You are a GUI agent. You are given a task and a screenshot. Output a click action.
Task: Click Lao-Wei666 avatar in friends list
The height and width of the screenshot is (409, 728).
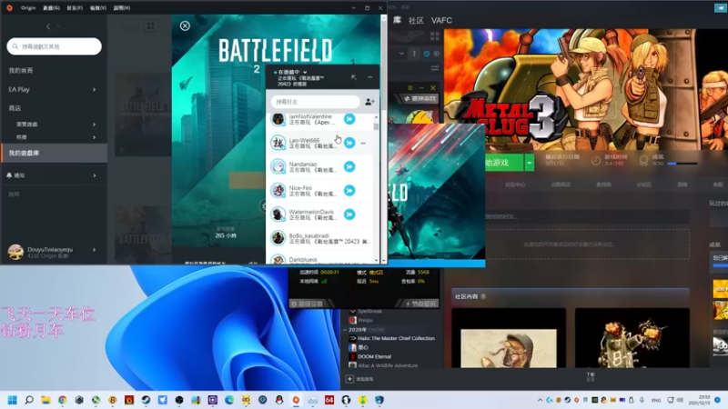tap(278, 143)
